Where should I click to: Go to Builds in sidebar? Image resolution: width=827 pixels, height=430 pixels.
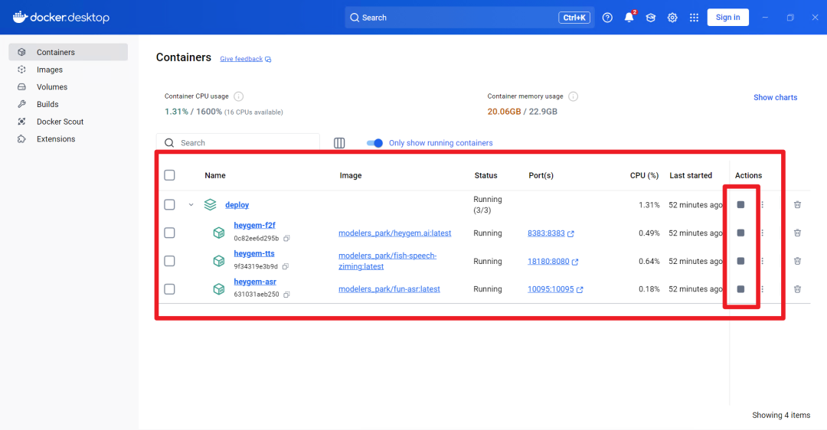(x=68, y=104)
